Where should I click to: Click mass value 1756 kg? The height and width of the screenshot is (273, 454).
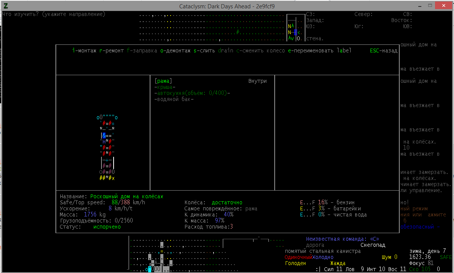tap(95, 215)
